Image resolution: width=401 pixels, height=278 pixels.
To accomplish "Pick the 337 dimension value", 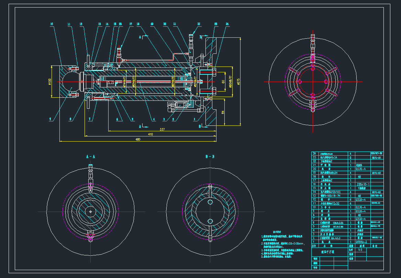I will (163, 130).
